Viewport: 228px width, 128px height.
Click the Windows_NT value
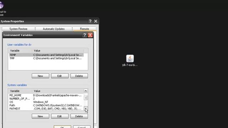(x=41, y=102)
